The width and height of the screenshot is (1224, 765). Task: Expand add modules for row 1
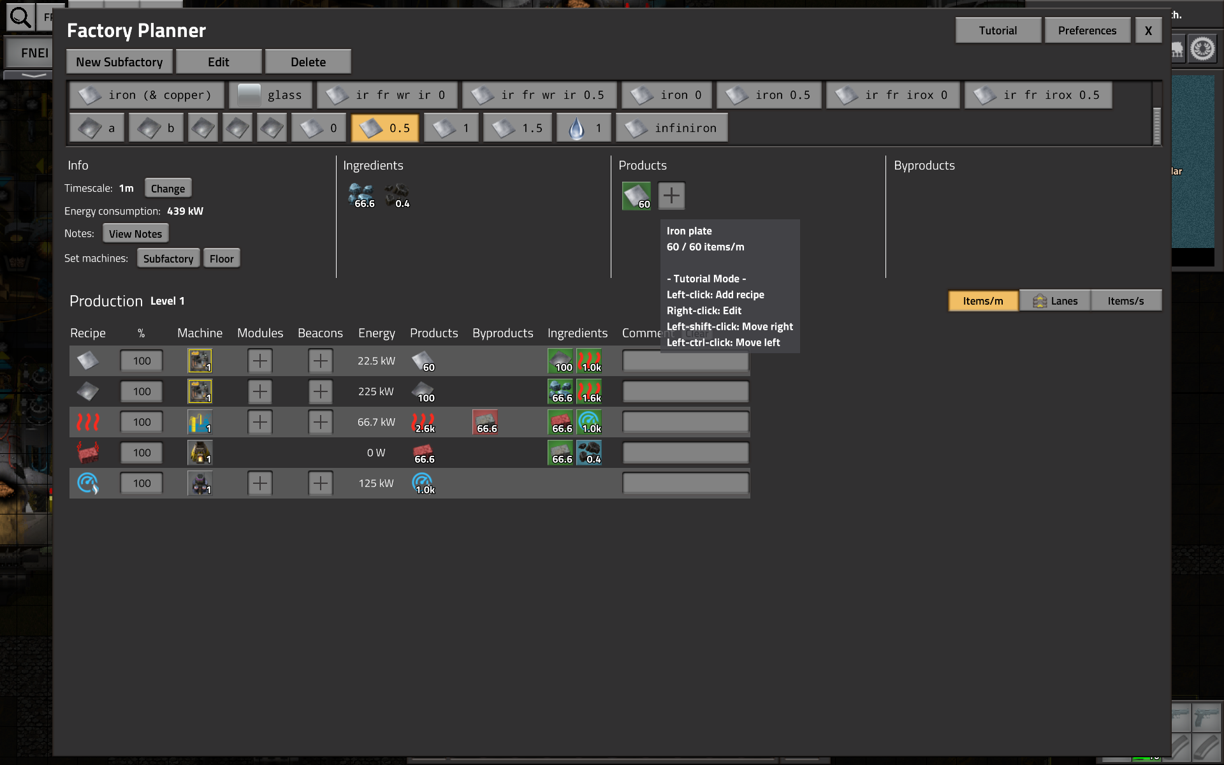click(259, 360)
